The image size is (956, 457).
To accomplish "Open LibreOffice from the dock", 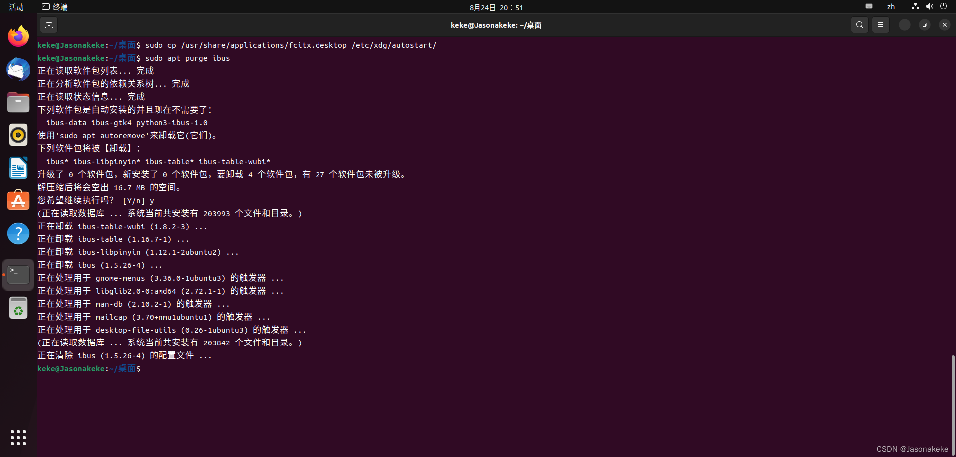I will tap(18, 168).
